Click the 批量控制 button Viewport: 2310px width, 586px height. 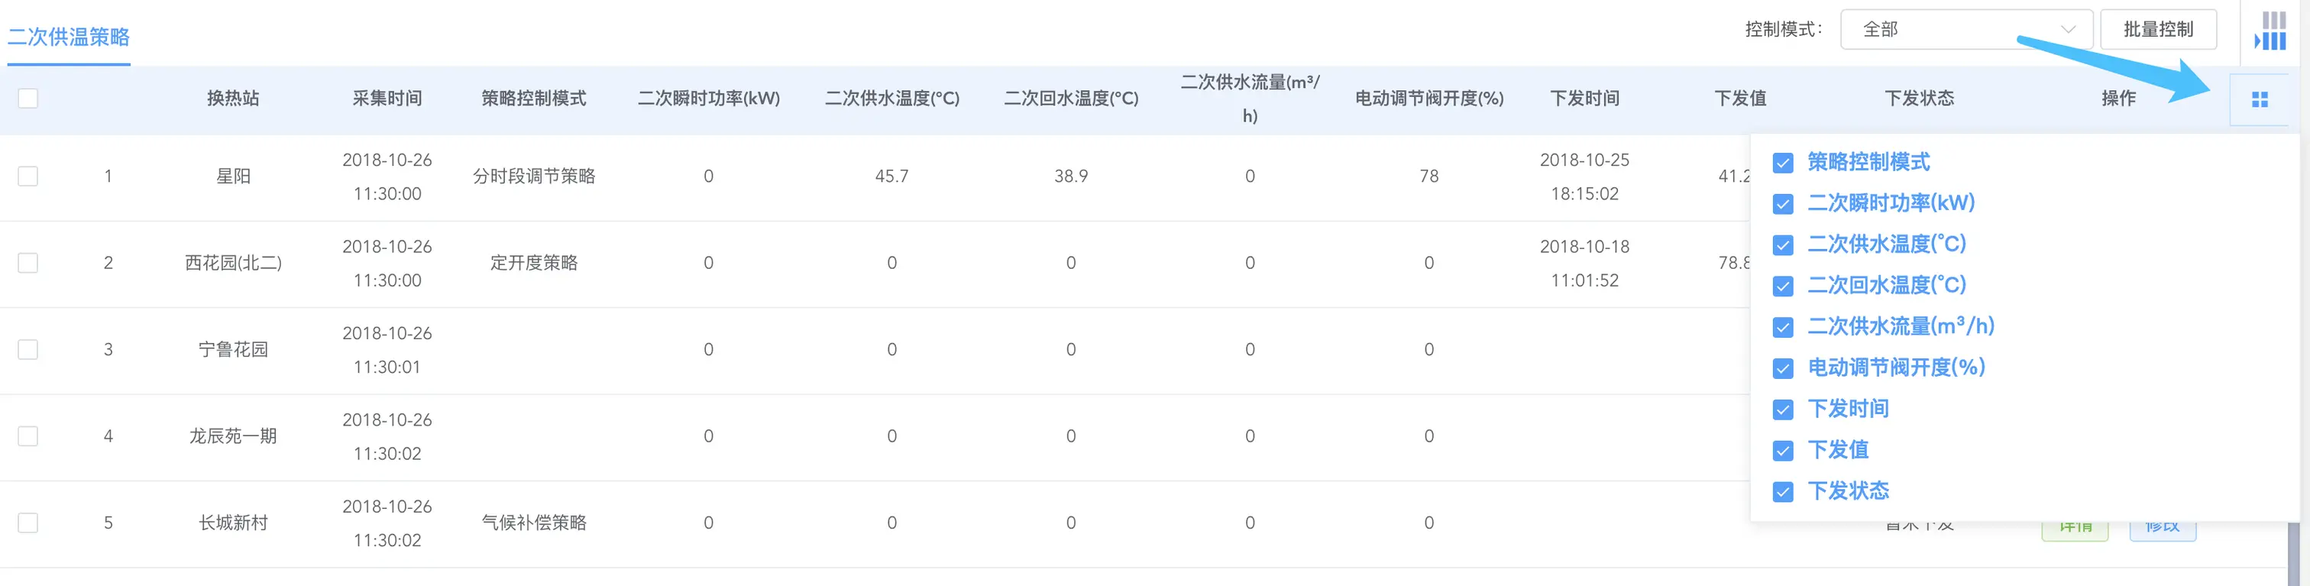[x=2157, y=30]
